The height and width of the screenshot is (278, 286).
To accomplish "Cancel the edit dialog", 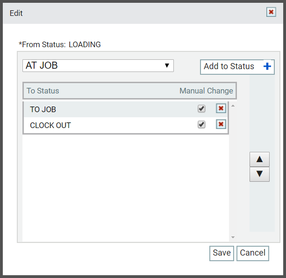I will (253, 253).
